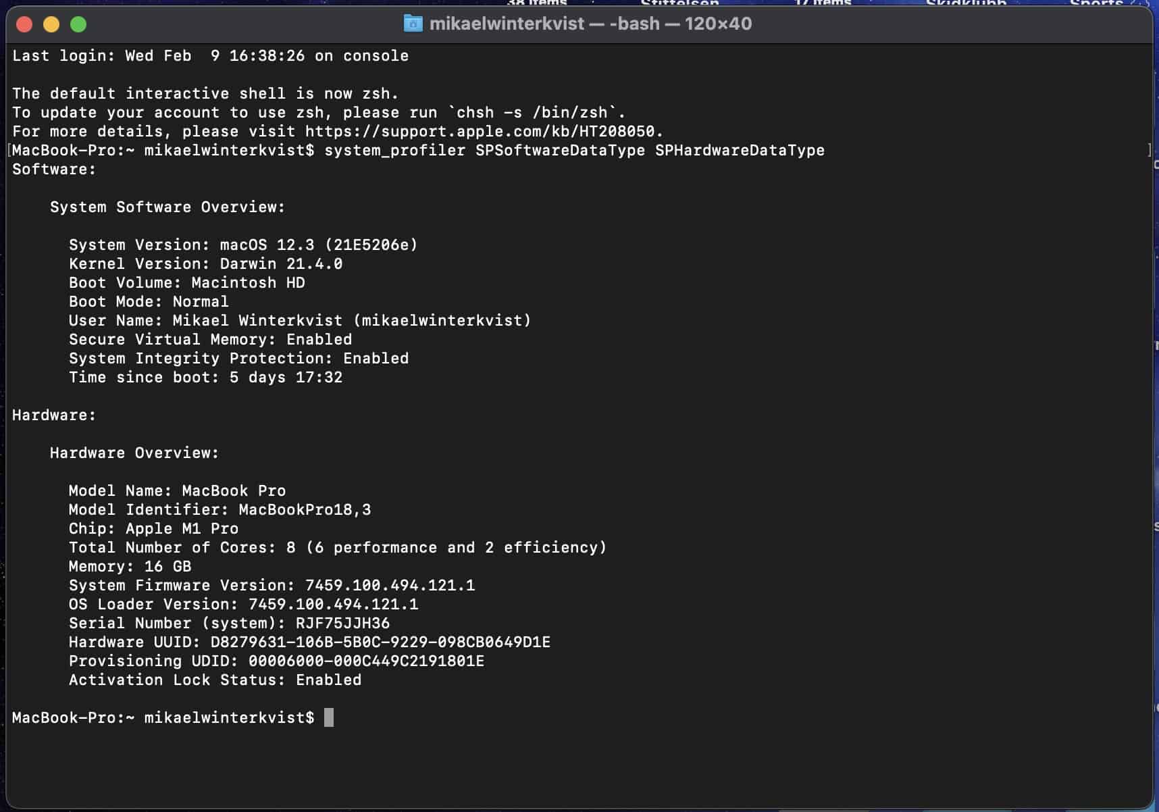Click the cursor block at the final prompt
This screenshot has width=1159, height=812.
pyautogui.click(x=329, y=717)
